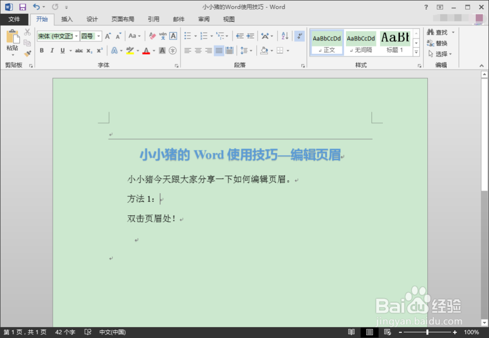The width and height of the screenshot is (489, 338).
Task: Switch to Web Layout view in status bar
Action: click(387, 332)
